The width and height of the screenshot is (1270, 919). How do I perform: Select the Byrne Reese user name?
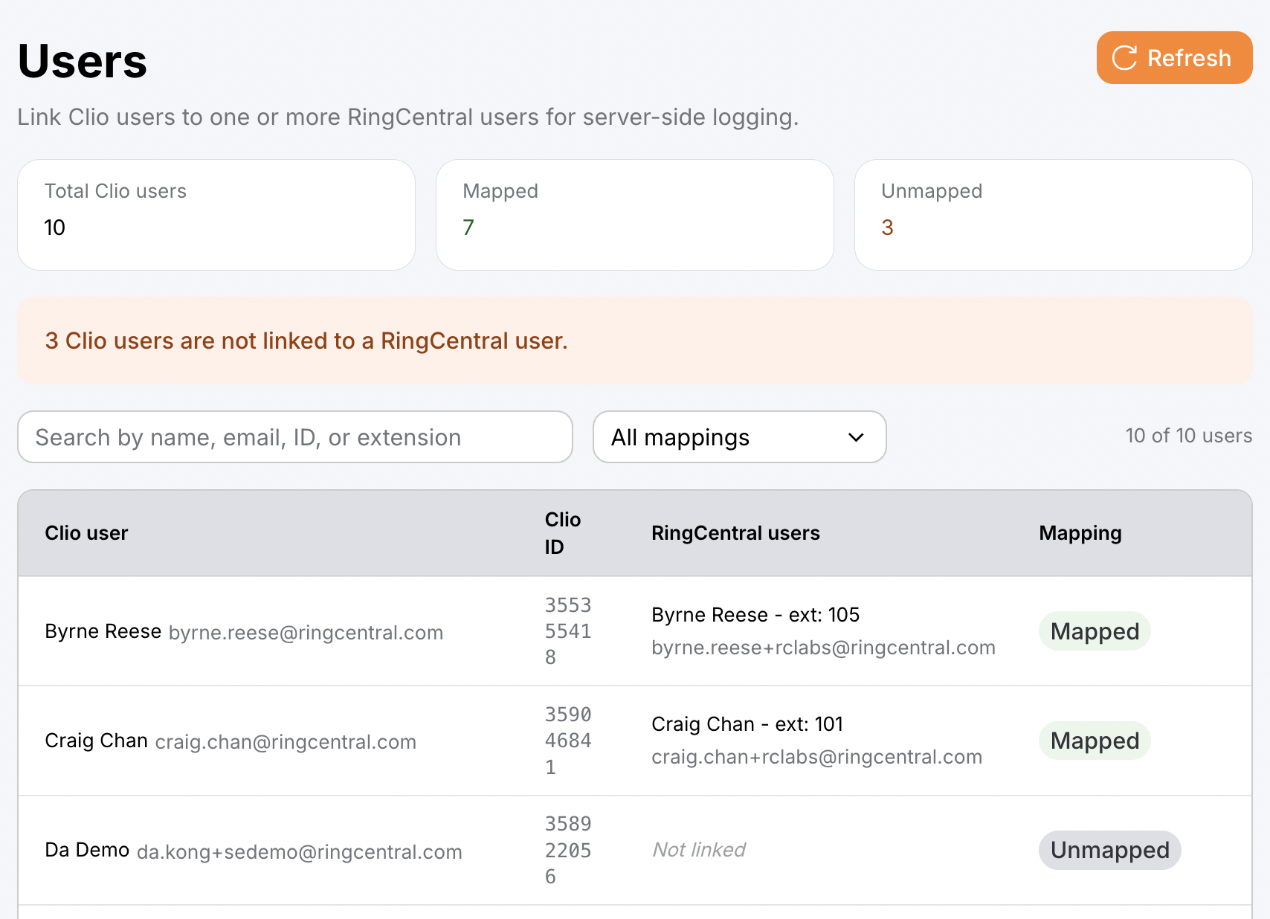[103, 631]
